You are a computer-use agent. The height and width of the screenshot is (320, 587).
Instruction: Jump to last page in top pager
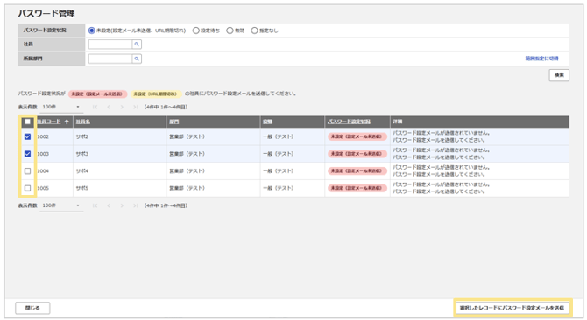[135, 108]
